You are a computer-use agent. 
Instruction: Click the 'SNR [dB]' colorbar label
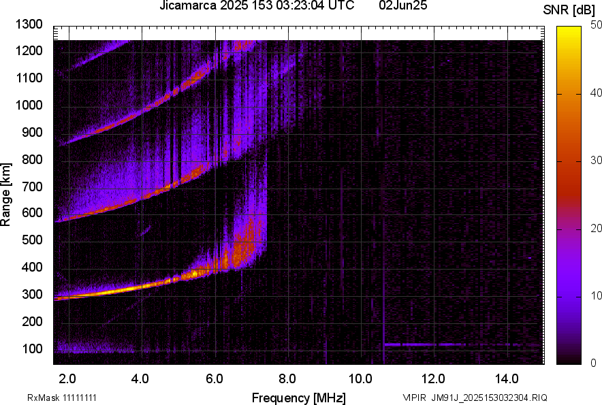pos(569,10)
